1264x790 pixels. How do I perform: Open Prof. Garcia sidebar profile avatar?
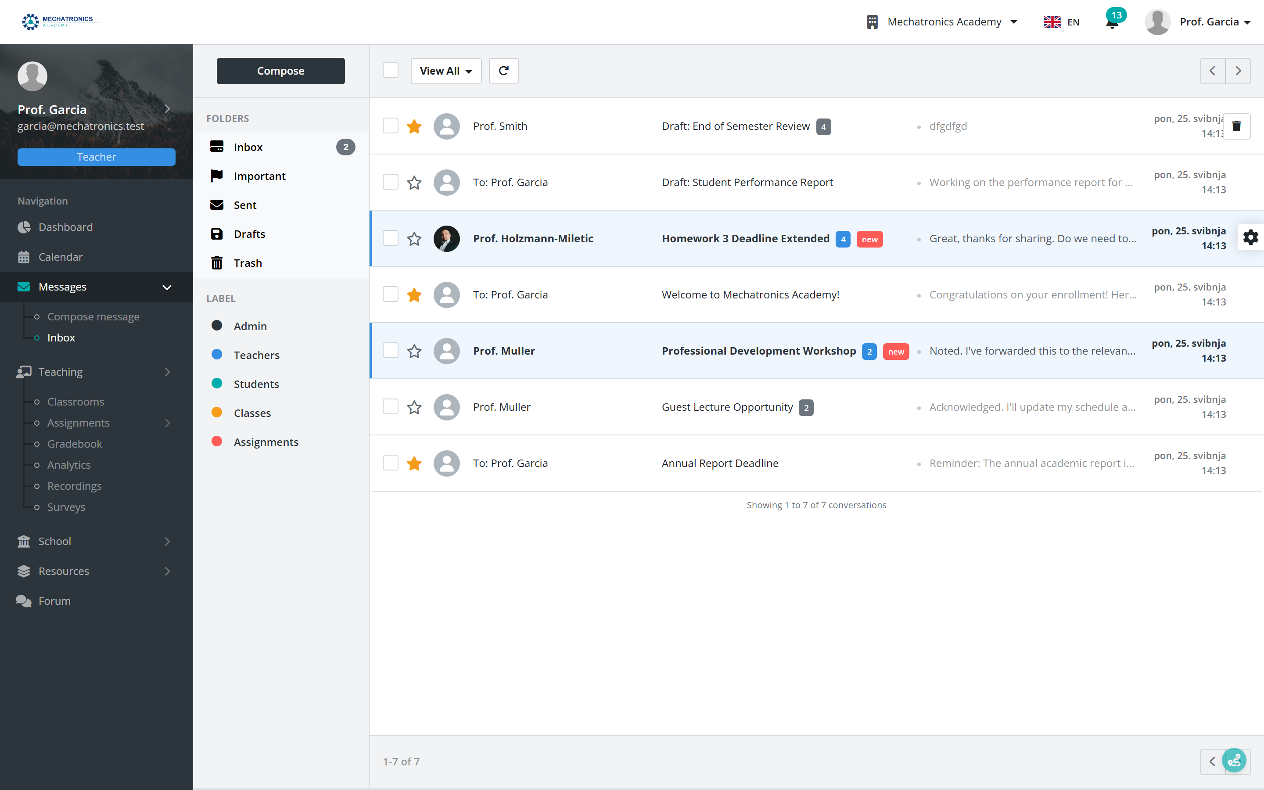pos(32,76)
